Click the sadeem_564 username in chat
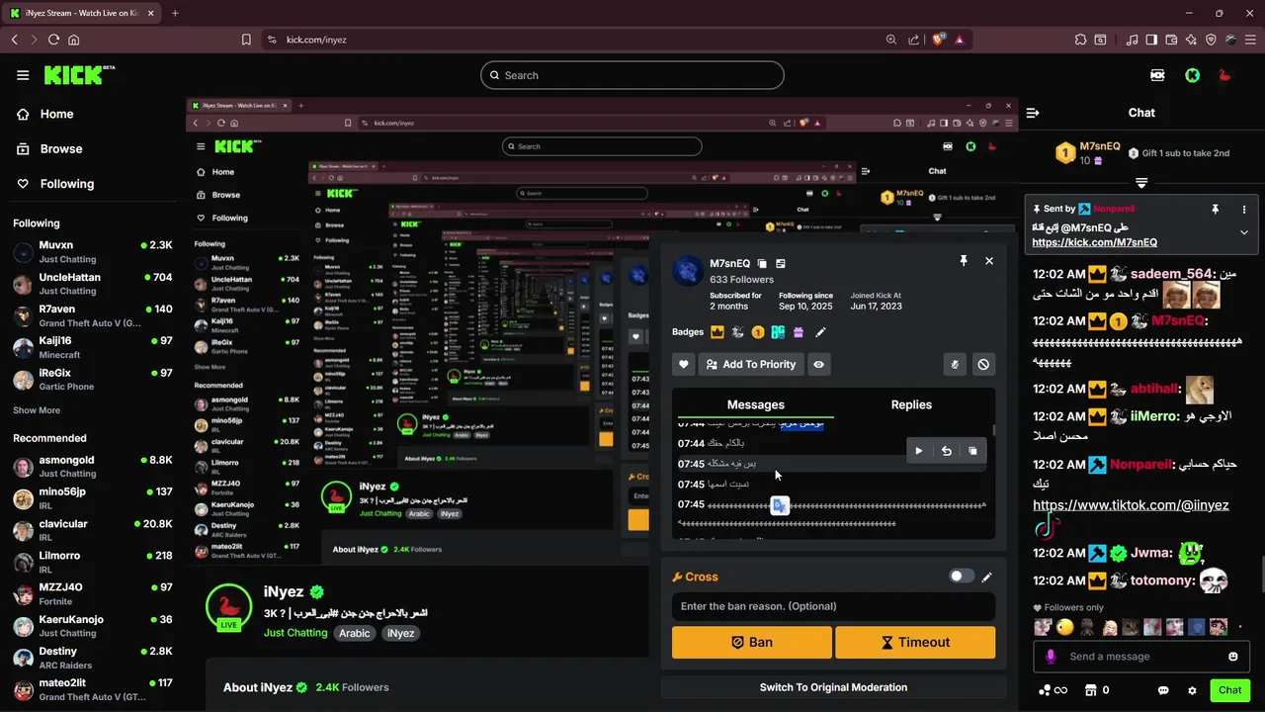This screenshot has width=1265, height=712. click(1172, 274)
